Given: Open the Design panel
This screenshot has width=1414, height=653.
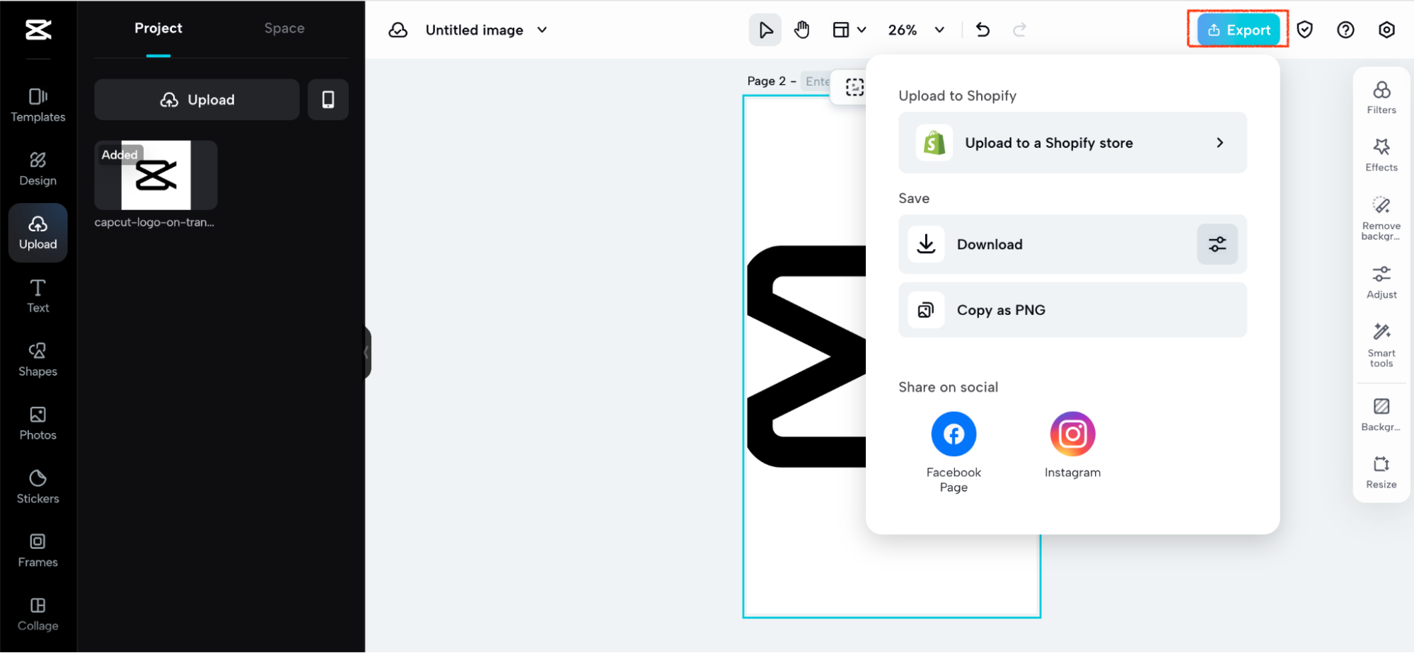Looking at the screenshot, I should coord(38,168).
